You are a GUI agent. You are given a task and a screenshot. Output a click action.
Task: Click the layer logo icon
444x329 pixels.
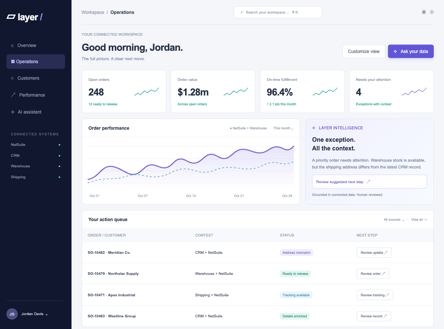click(11, 17)
